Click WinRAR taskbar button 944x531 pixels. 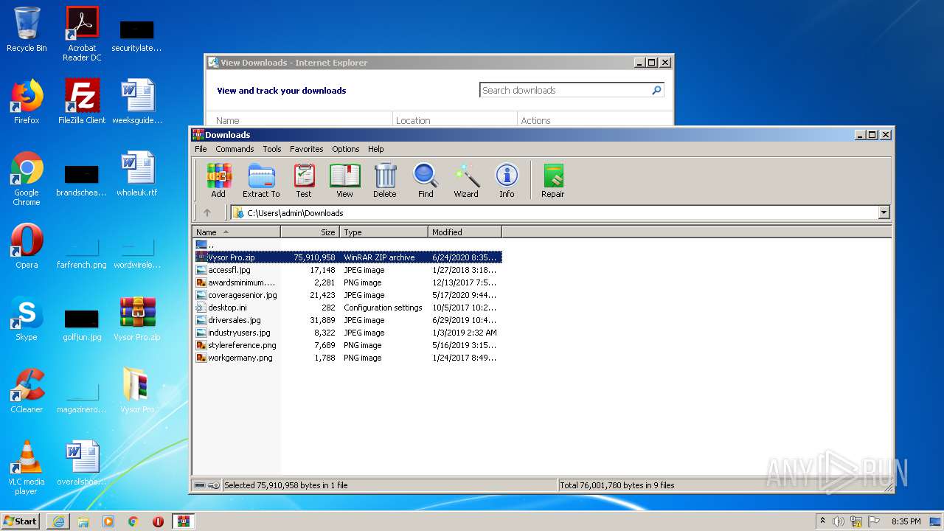click(183, 521)
